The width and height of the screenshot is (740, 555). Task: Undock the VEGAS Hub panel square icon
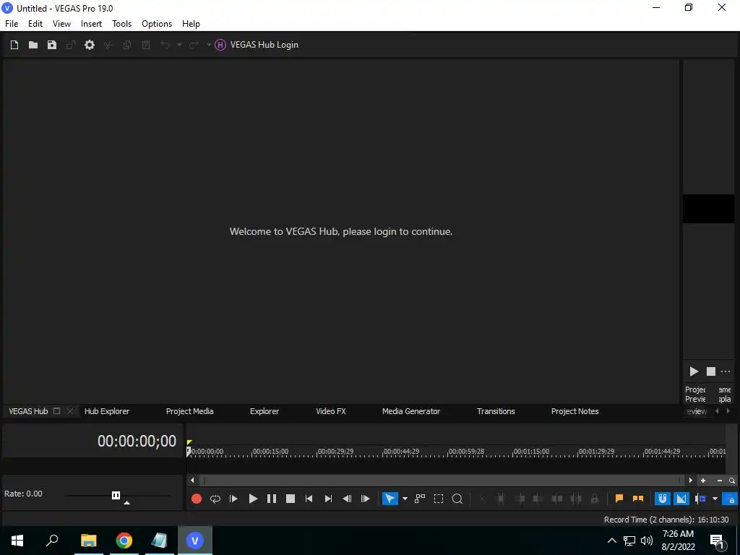coord(56,411)
